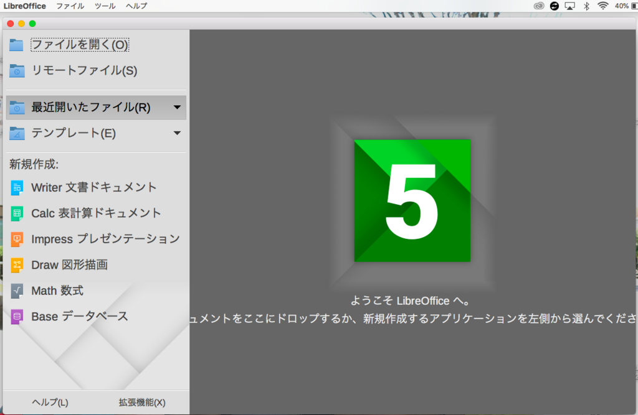Click リモートファイル(S) button
638x415 pixels.
tap(84, 71)
